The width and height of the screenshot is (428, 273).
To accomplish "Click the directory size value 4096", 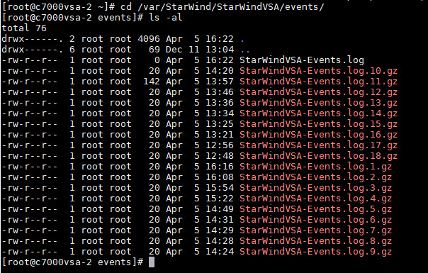I will pyautogui.click(x=149, y=39).
